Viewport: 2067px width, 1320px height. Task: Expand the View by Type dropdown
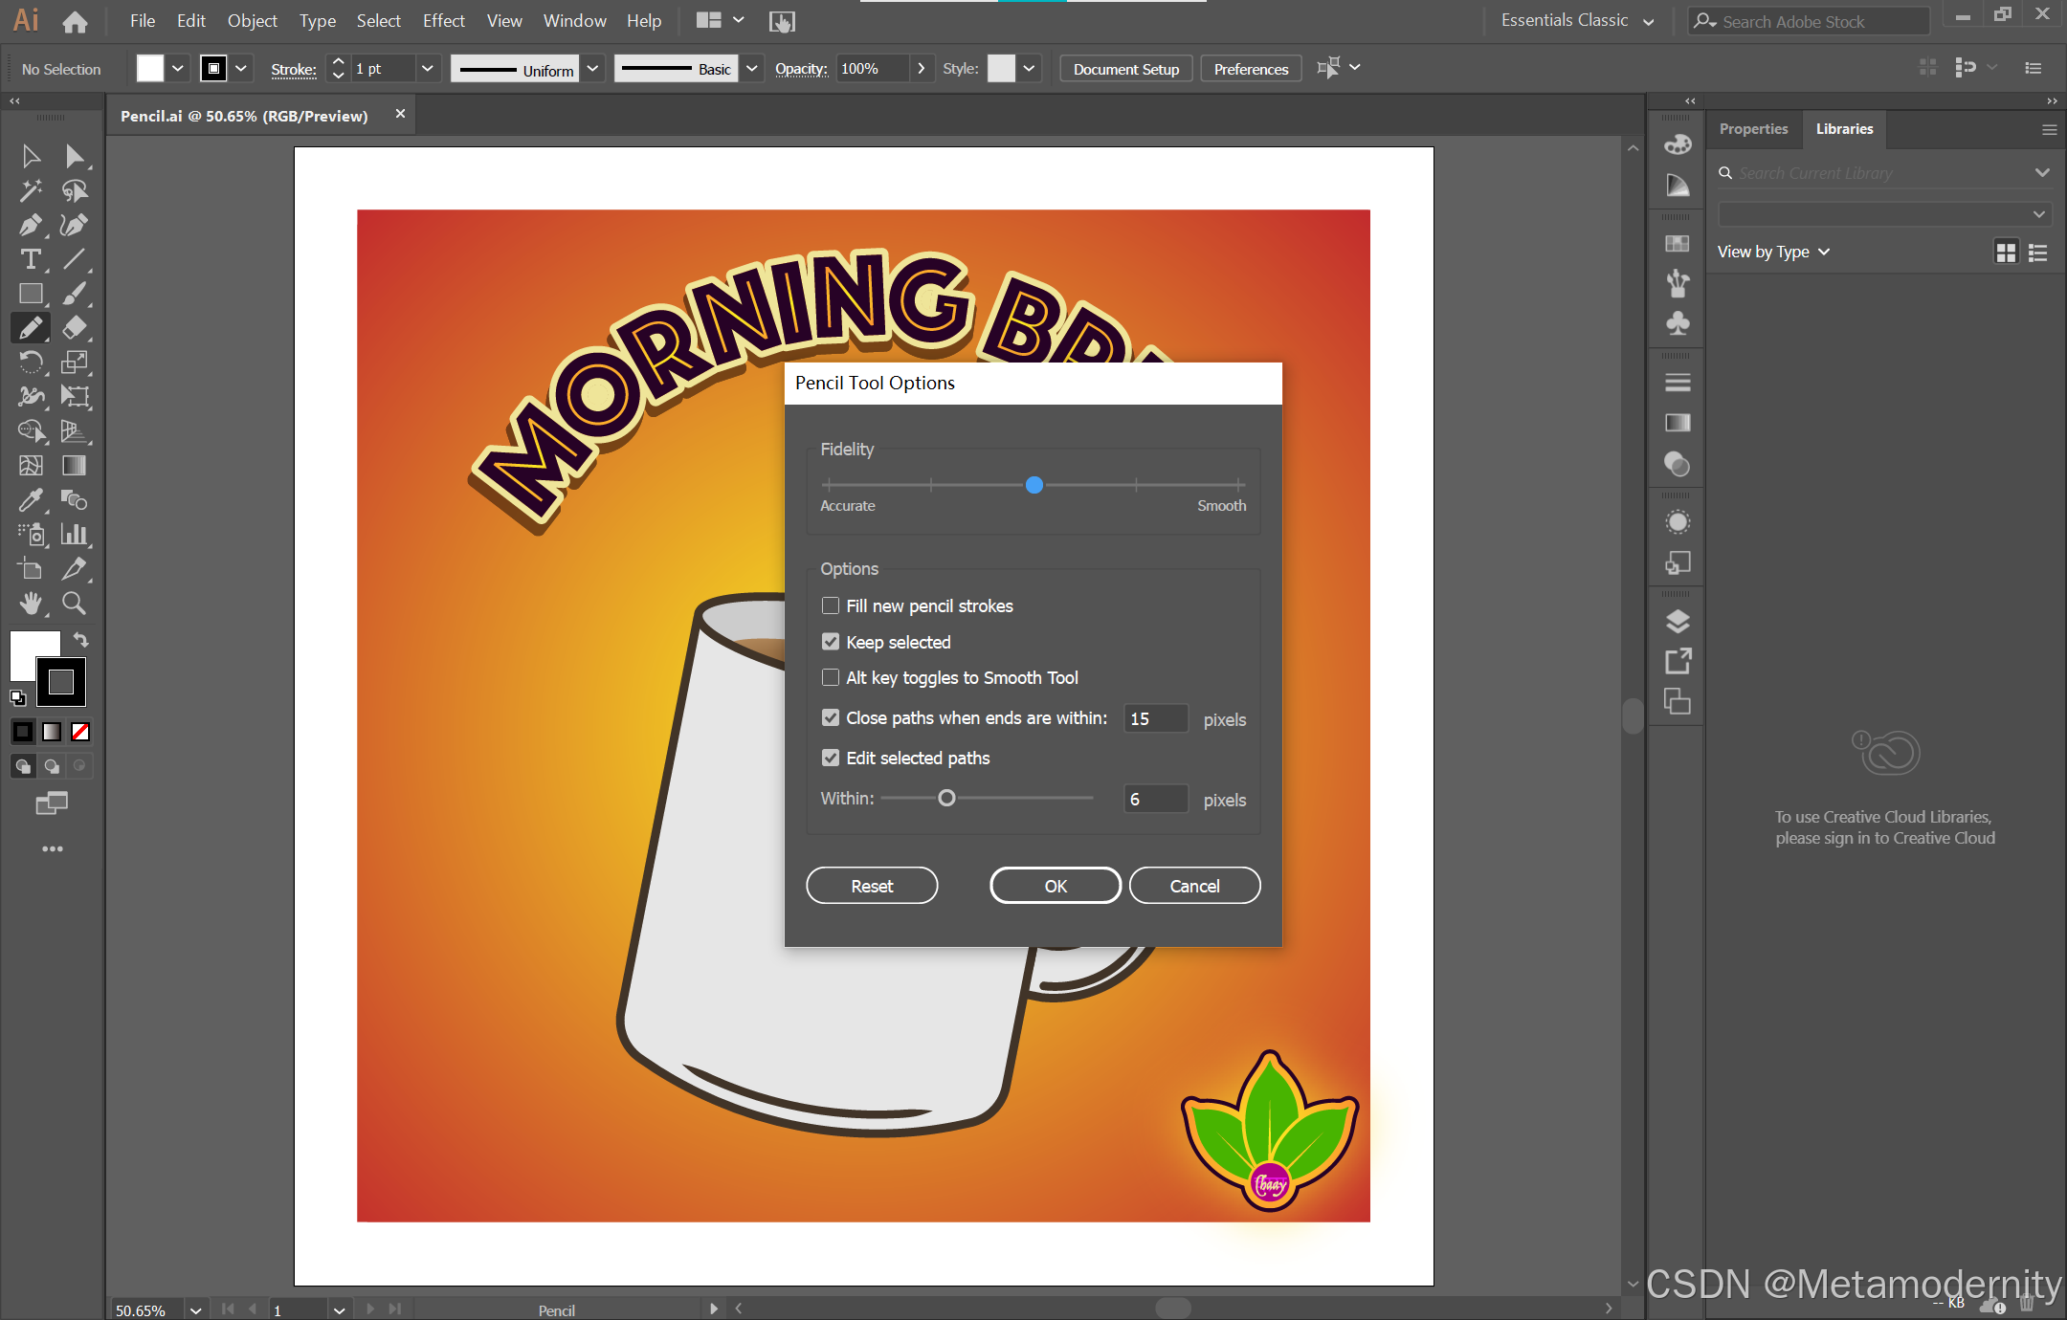pos(1773,253)
